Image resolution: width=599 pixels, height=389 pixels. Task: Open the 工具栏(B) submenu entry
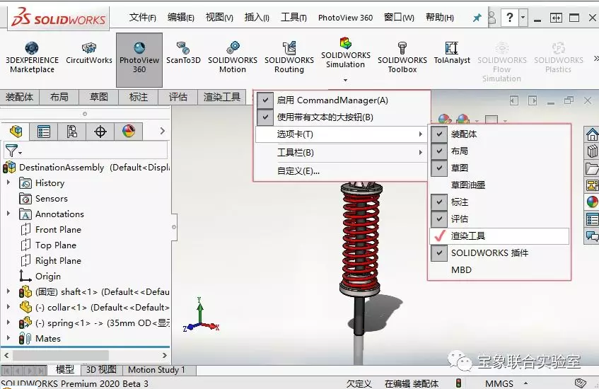point(342,153)
